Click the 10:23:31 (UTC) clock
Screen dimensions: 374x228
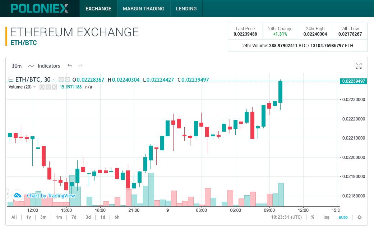coord(286,217)
